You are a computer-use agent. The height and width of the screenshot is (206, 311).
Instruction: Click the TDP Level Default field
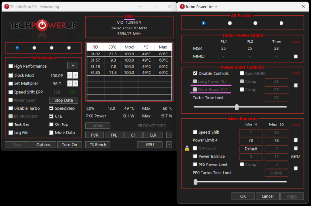point(251,149)
